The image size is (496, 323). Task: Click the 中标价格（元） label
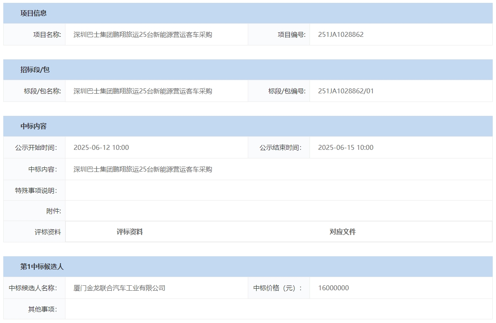click(x=278, y=288)
